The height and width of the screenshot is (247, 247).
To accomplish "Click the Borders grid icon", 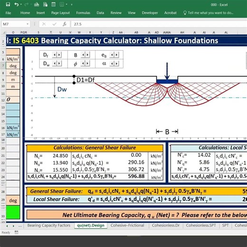I will coord(62,4).
